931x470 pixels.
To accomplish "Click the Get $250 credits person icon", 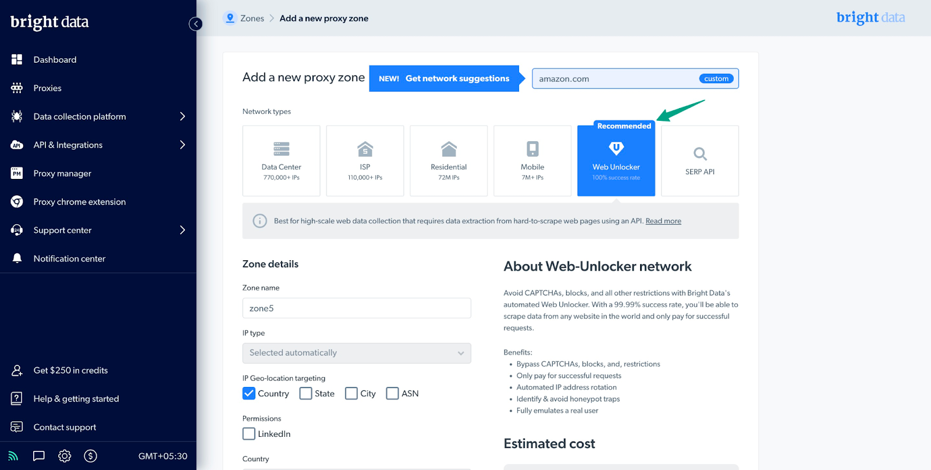I will click(17, 370).
